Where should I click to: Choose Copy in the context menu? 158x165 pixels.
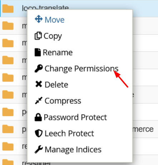pos(53,36)
